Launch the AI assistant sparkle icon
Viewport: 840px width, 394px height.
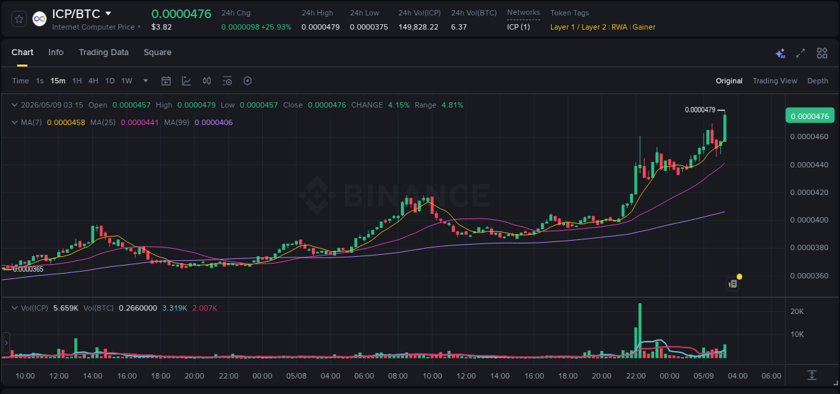780,53
